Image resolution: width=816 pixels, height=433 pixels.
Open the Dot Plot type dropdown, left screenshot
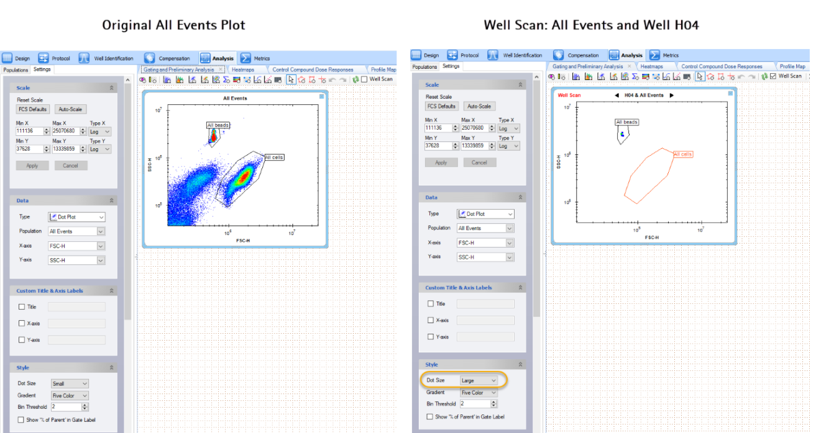[x=77, y=217]
